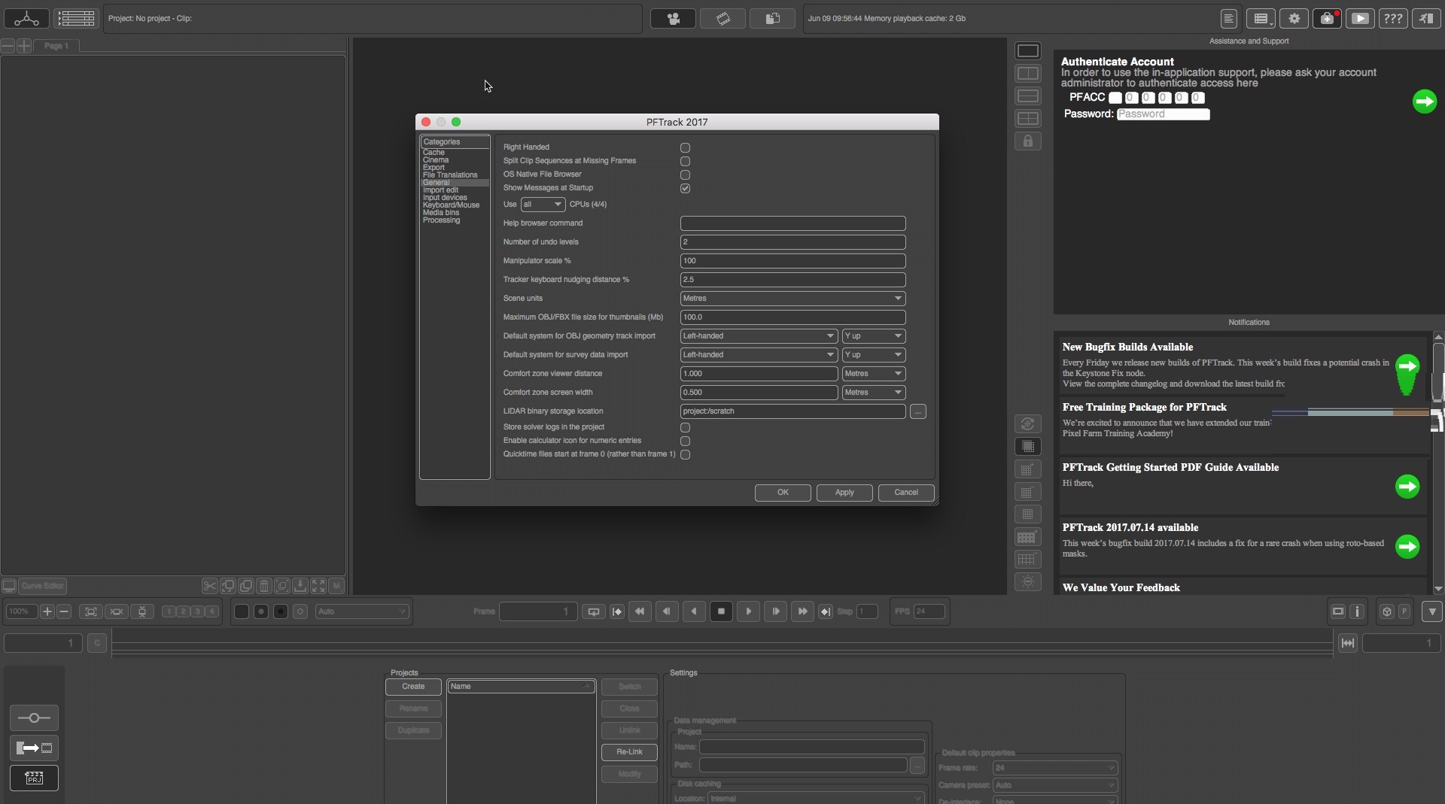This screenshot has width=1445, height=804.
Task: Click the green arrow to authenticate account
Action: pyautogui.click(x=1424, y=101)
